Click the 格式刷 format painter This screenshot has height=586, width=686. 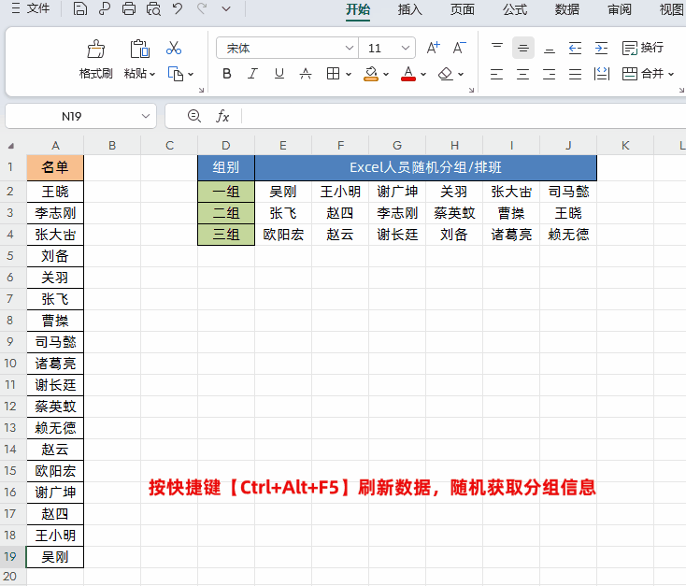(96, 59)
